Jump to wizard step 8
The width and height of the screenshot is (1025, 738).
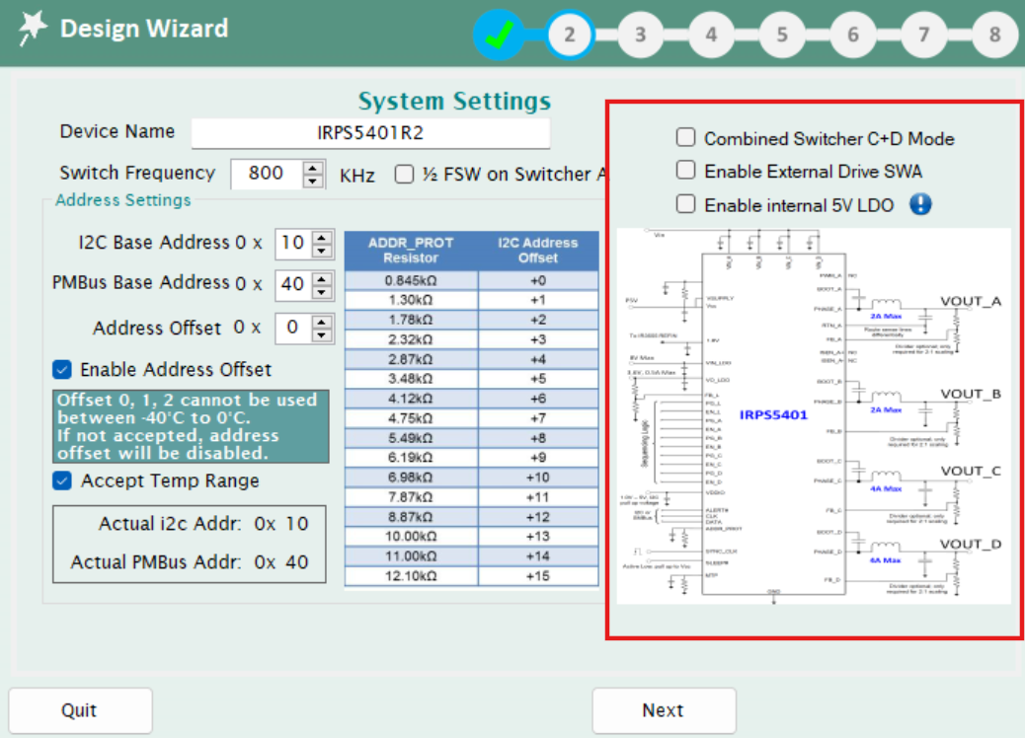coord(994,33)
